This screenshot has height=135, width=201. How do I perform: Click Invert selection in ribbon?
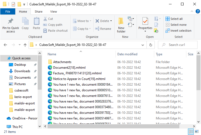(178, 31)
